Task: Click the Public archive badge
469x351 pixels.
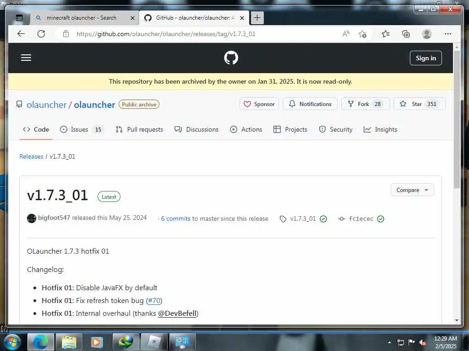Action: tap(139, 105)
